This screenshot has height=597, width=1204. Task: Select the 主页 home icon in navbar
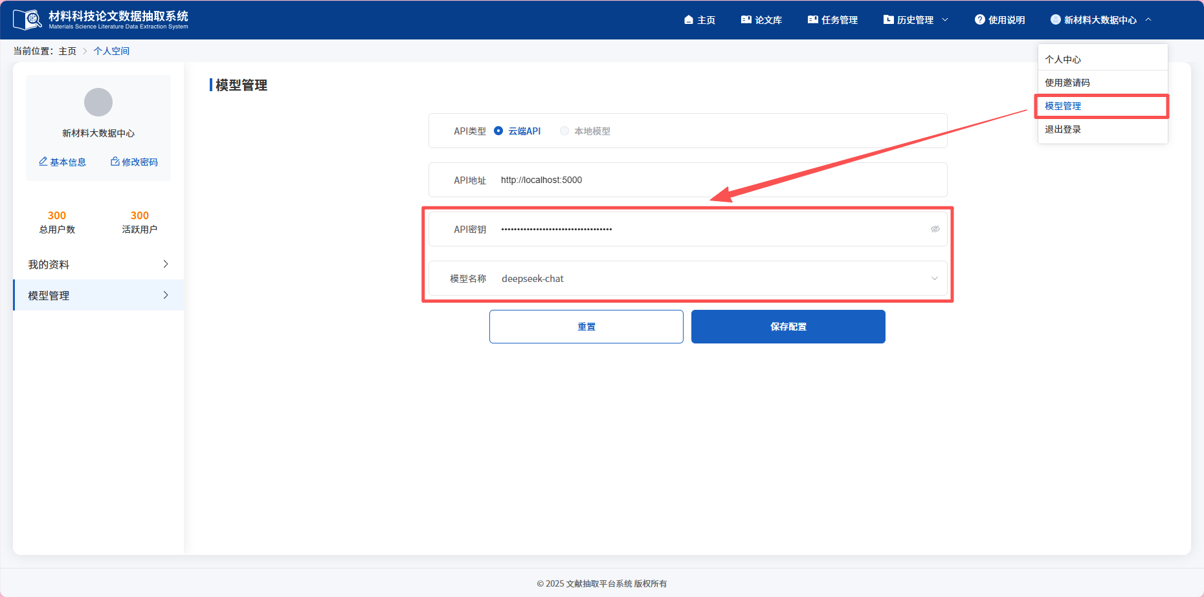point(687,19)
